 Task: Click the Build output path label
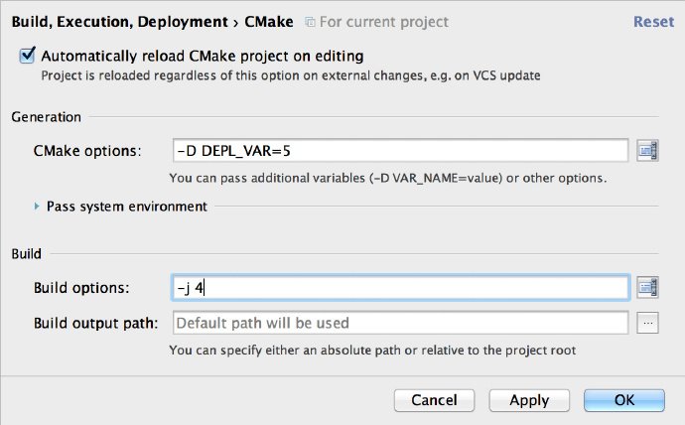click(x=95, y=324)
